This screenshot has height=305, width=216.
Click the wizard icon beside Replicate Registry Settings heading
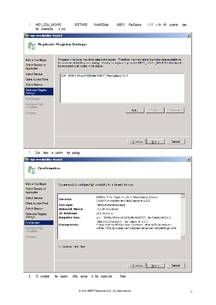[x=31, y=46]
